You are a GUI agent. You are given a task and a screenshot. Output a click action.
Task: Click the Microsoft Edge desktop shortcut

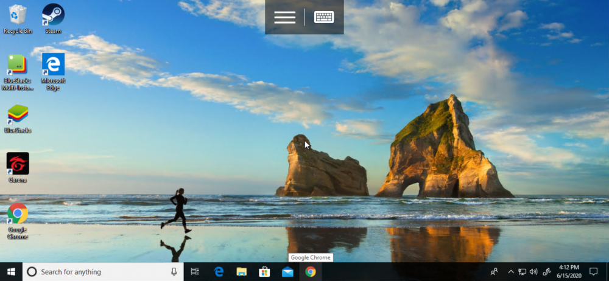tap(53, 65)
